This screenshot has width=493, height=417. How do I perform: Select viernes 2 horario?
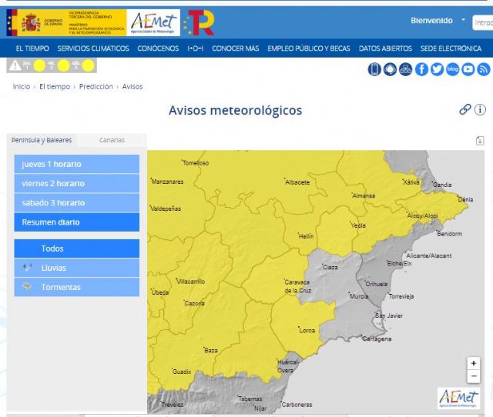point(77,183)
